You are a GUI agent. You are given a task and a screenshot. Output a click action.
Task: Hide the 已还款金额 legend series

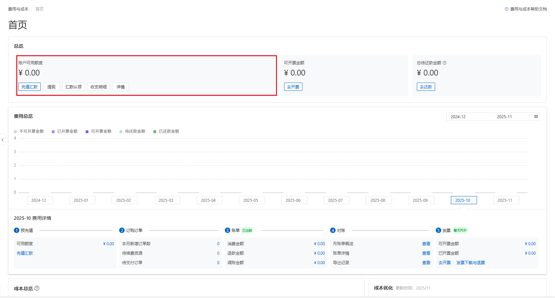tap(166, 131)
